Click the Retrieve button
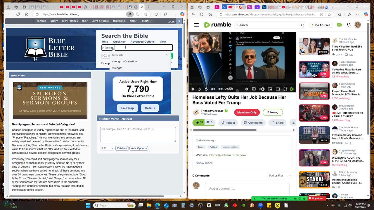 (x=122, y=148)
